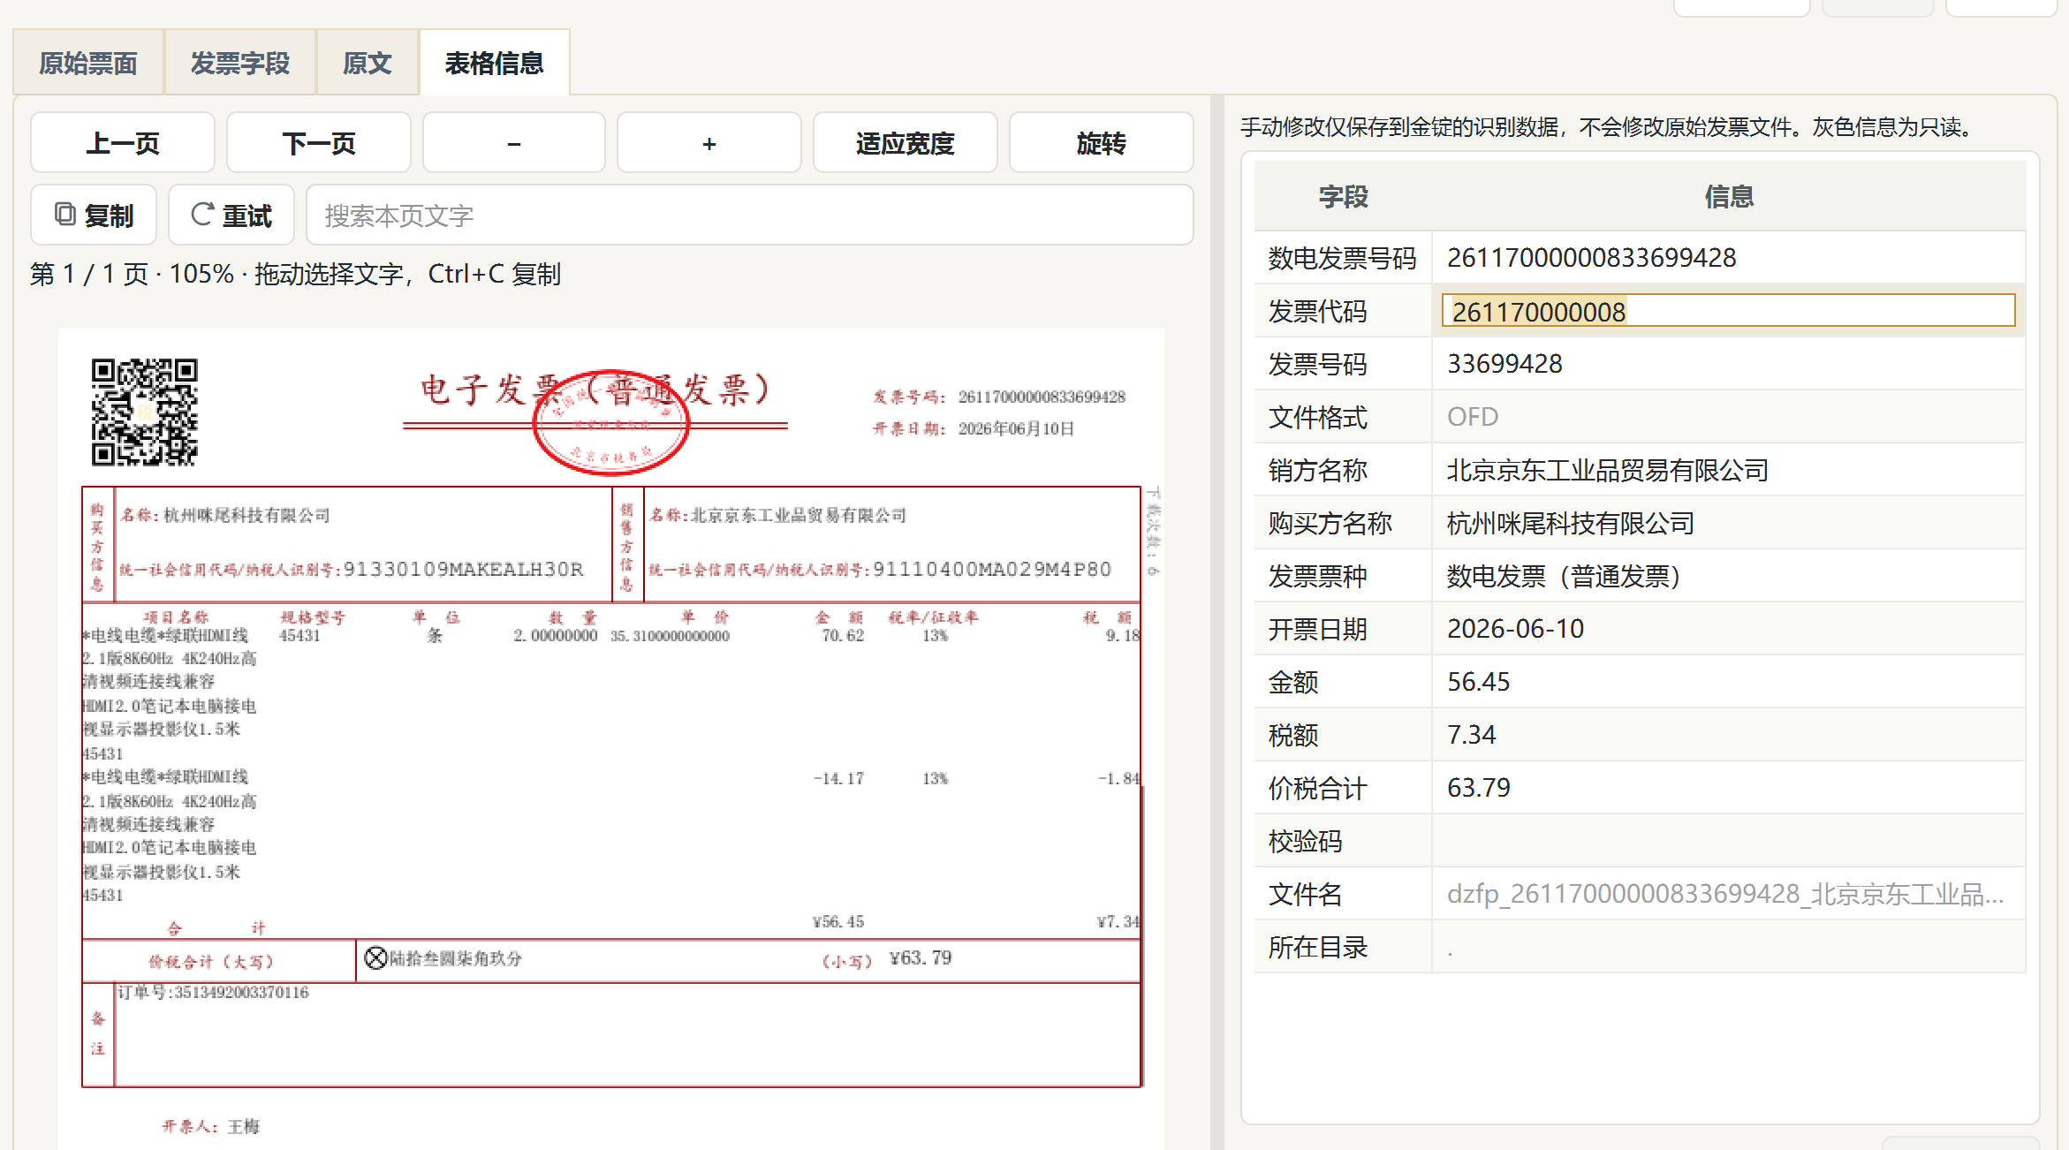Focus the 搜索本页文字 search field
Image resolution: width=2069 pixels, height=1150 pixels.
click(750, 215)
